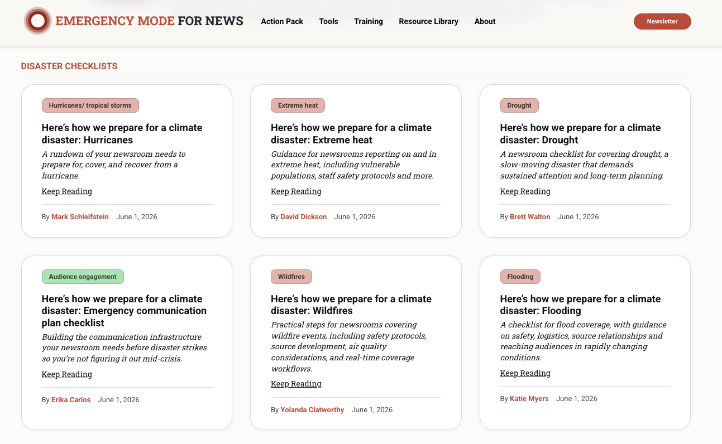Click Keep Reading on Emergency communication plan card
This screenshot has height=444, width=722.
[x=67, y=374]
